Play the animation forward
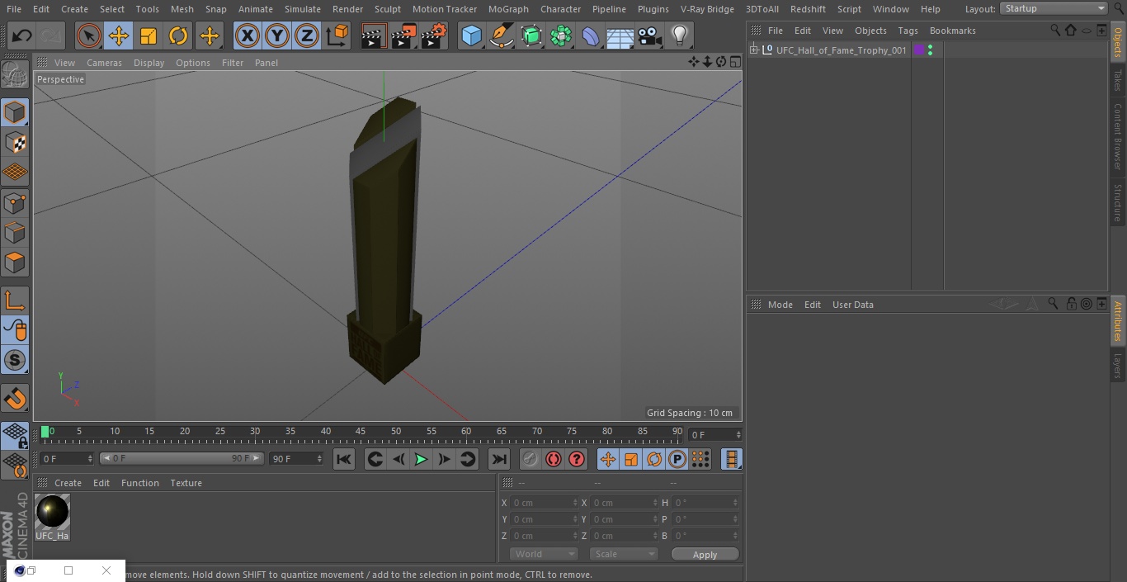 [421, 459]
